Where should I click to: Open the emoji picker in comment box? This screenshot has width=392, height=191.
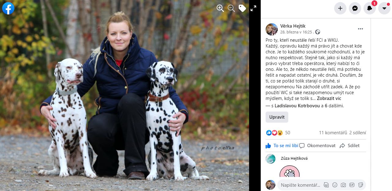335,185
